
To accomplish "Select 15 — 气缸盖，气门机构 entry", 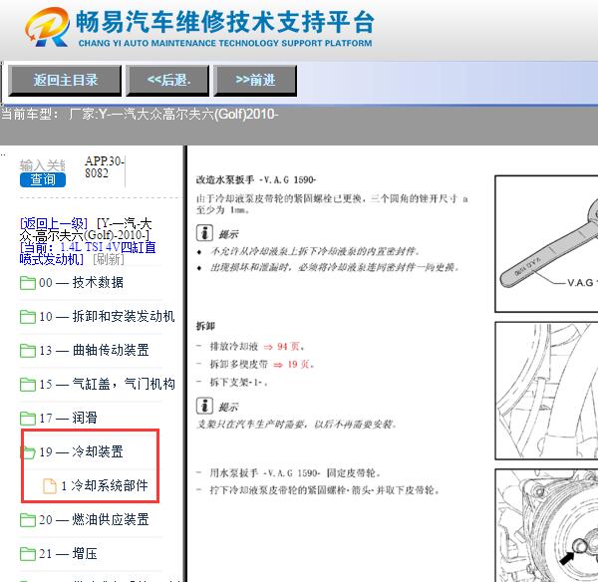I will (x=107, y=384).
